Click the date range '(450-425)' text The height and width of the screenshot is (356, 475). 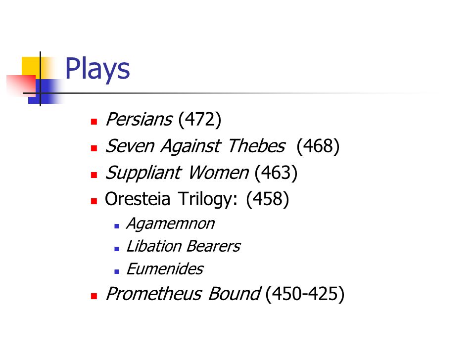[305, 294]
